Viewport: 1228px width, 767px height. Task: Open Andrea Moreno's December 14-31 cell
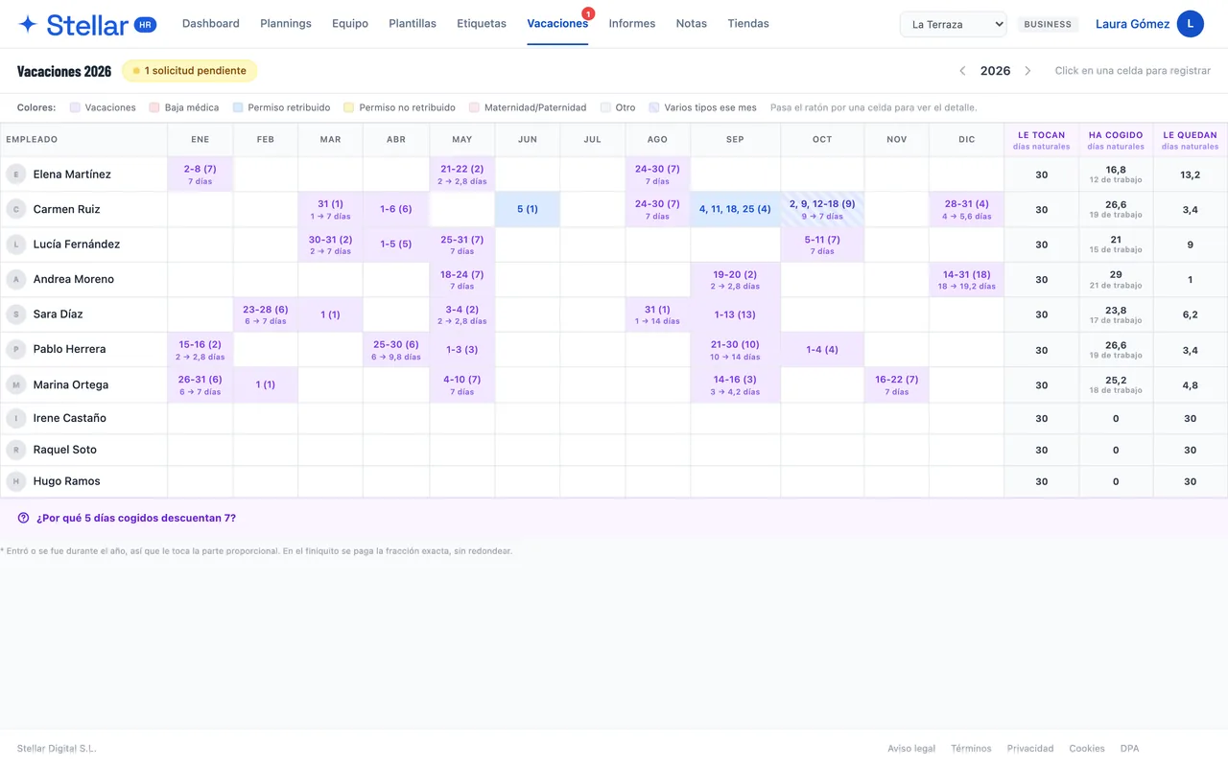point(966,279)
